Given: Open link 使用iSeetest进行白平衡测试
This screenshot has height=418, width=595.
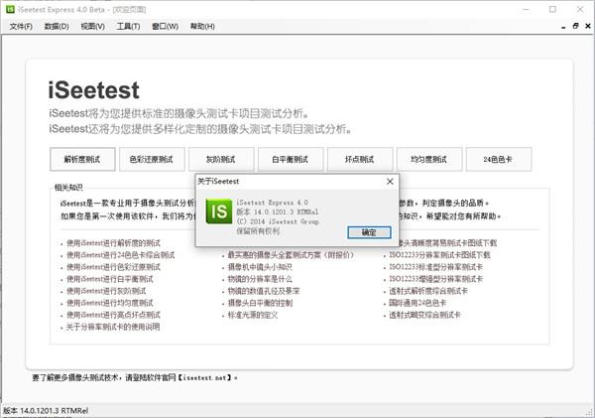Looking at the screenshot, I should [x=110, y=279].
